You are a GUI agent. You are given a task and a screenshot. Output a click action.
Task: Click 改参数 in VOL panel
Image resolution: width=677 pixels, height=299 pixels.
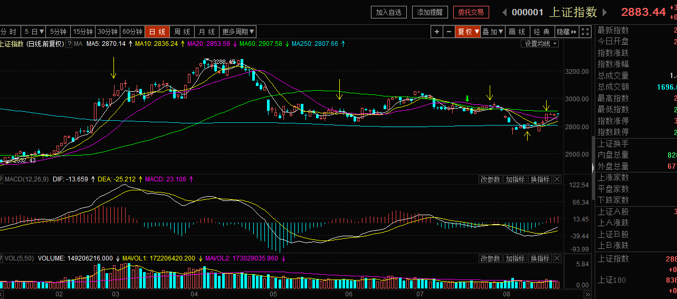point(490,258)
